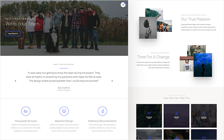Click the black-and-white hair flip photo
The width and height of the screenshot is (224, 140).
pyautogui.click(x=148, y=28)
